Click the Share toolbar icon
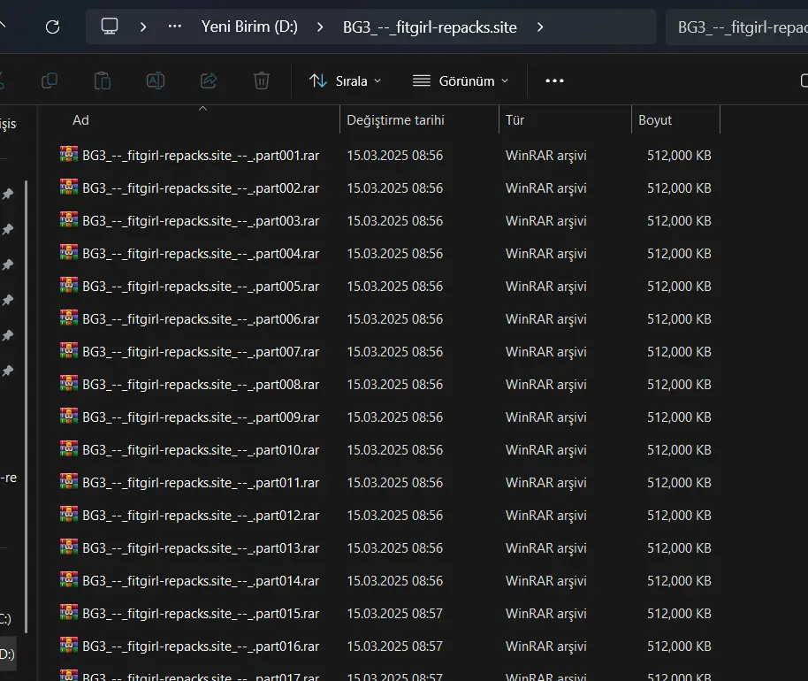 click(x=208, y=80)
